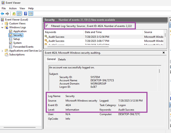Select the System log
This screenshot has height=133, width=171.
17,43
